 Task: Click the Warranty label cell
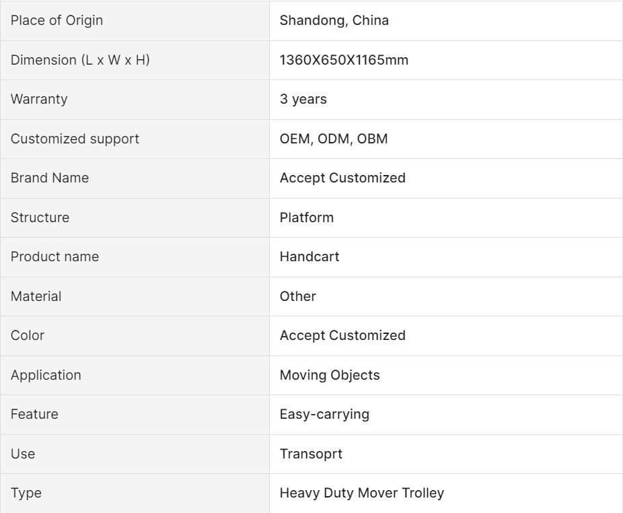coord(39,100)
